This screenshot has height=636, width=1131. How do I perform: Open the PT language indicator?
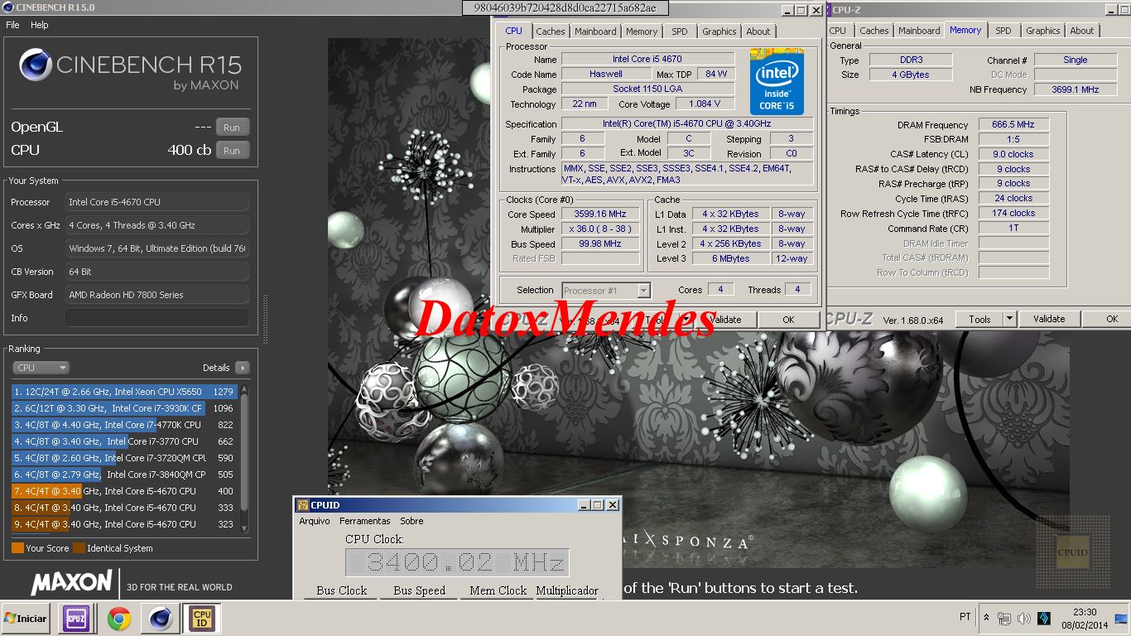pyautogui.click(x=965, y=618)
